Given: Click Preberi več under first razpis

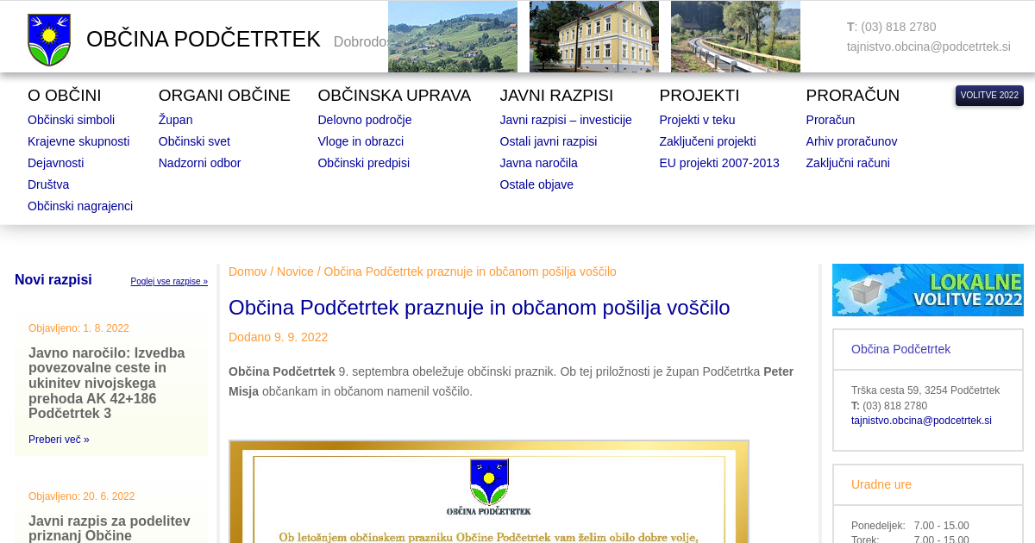Looking at the screenshot, I should (x=59, y=440).
